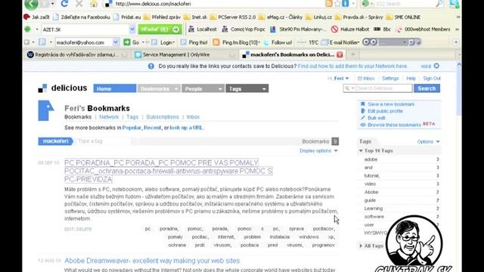
Task: Click the Bulk edit pencil icon
Action: pos(363,118)
